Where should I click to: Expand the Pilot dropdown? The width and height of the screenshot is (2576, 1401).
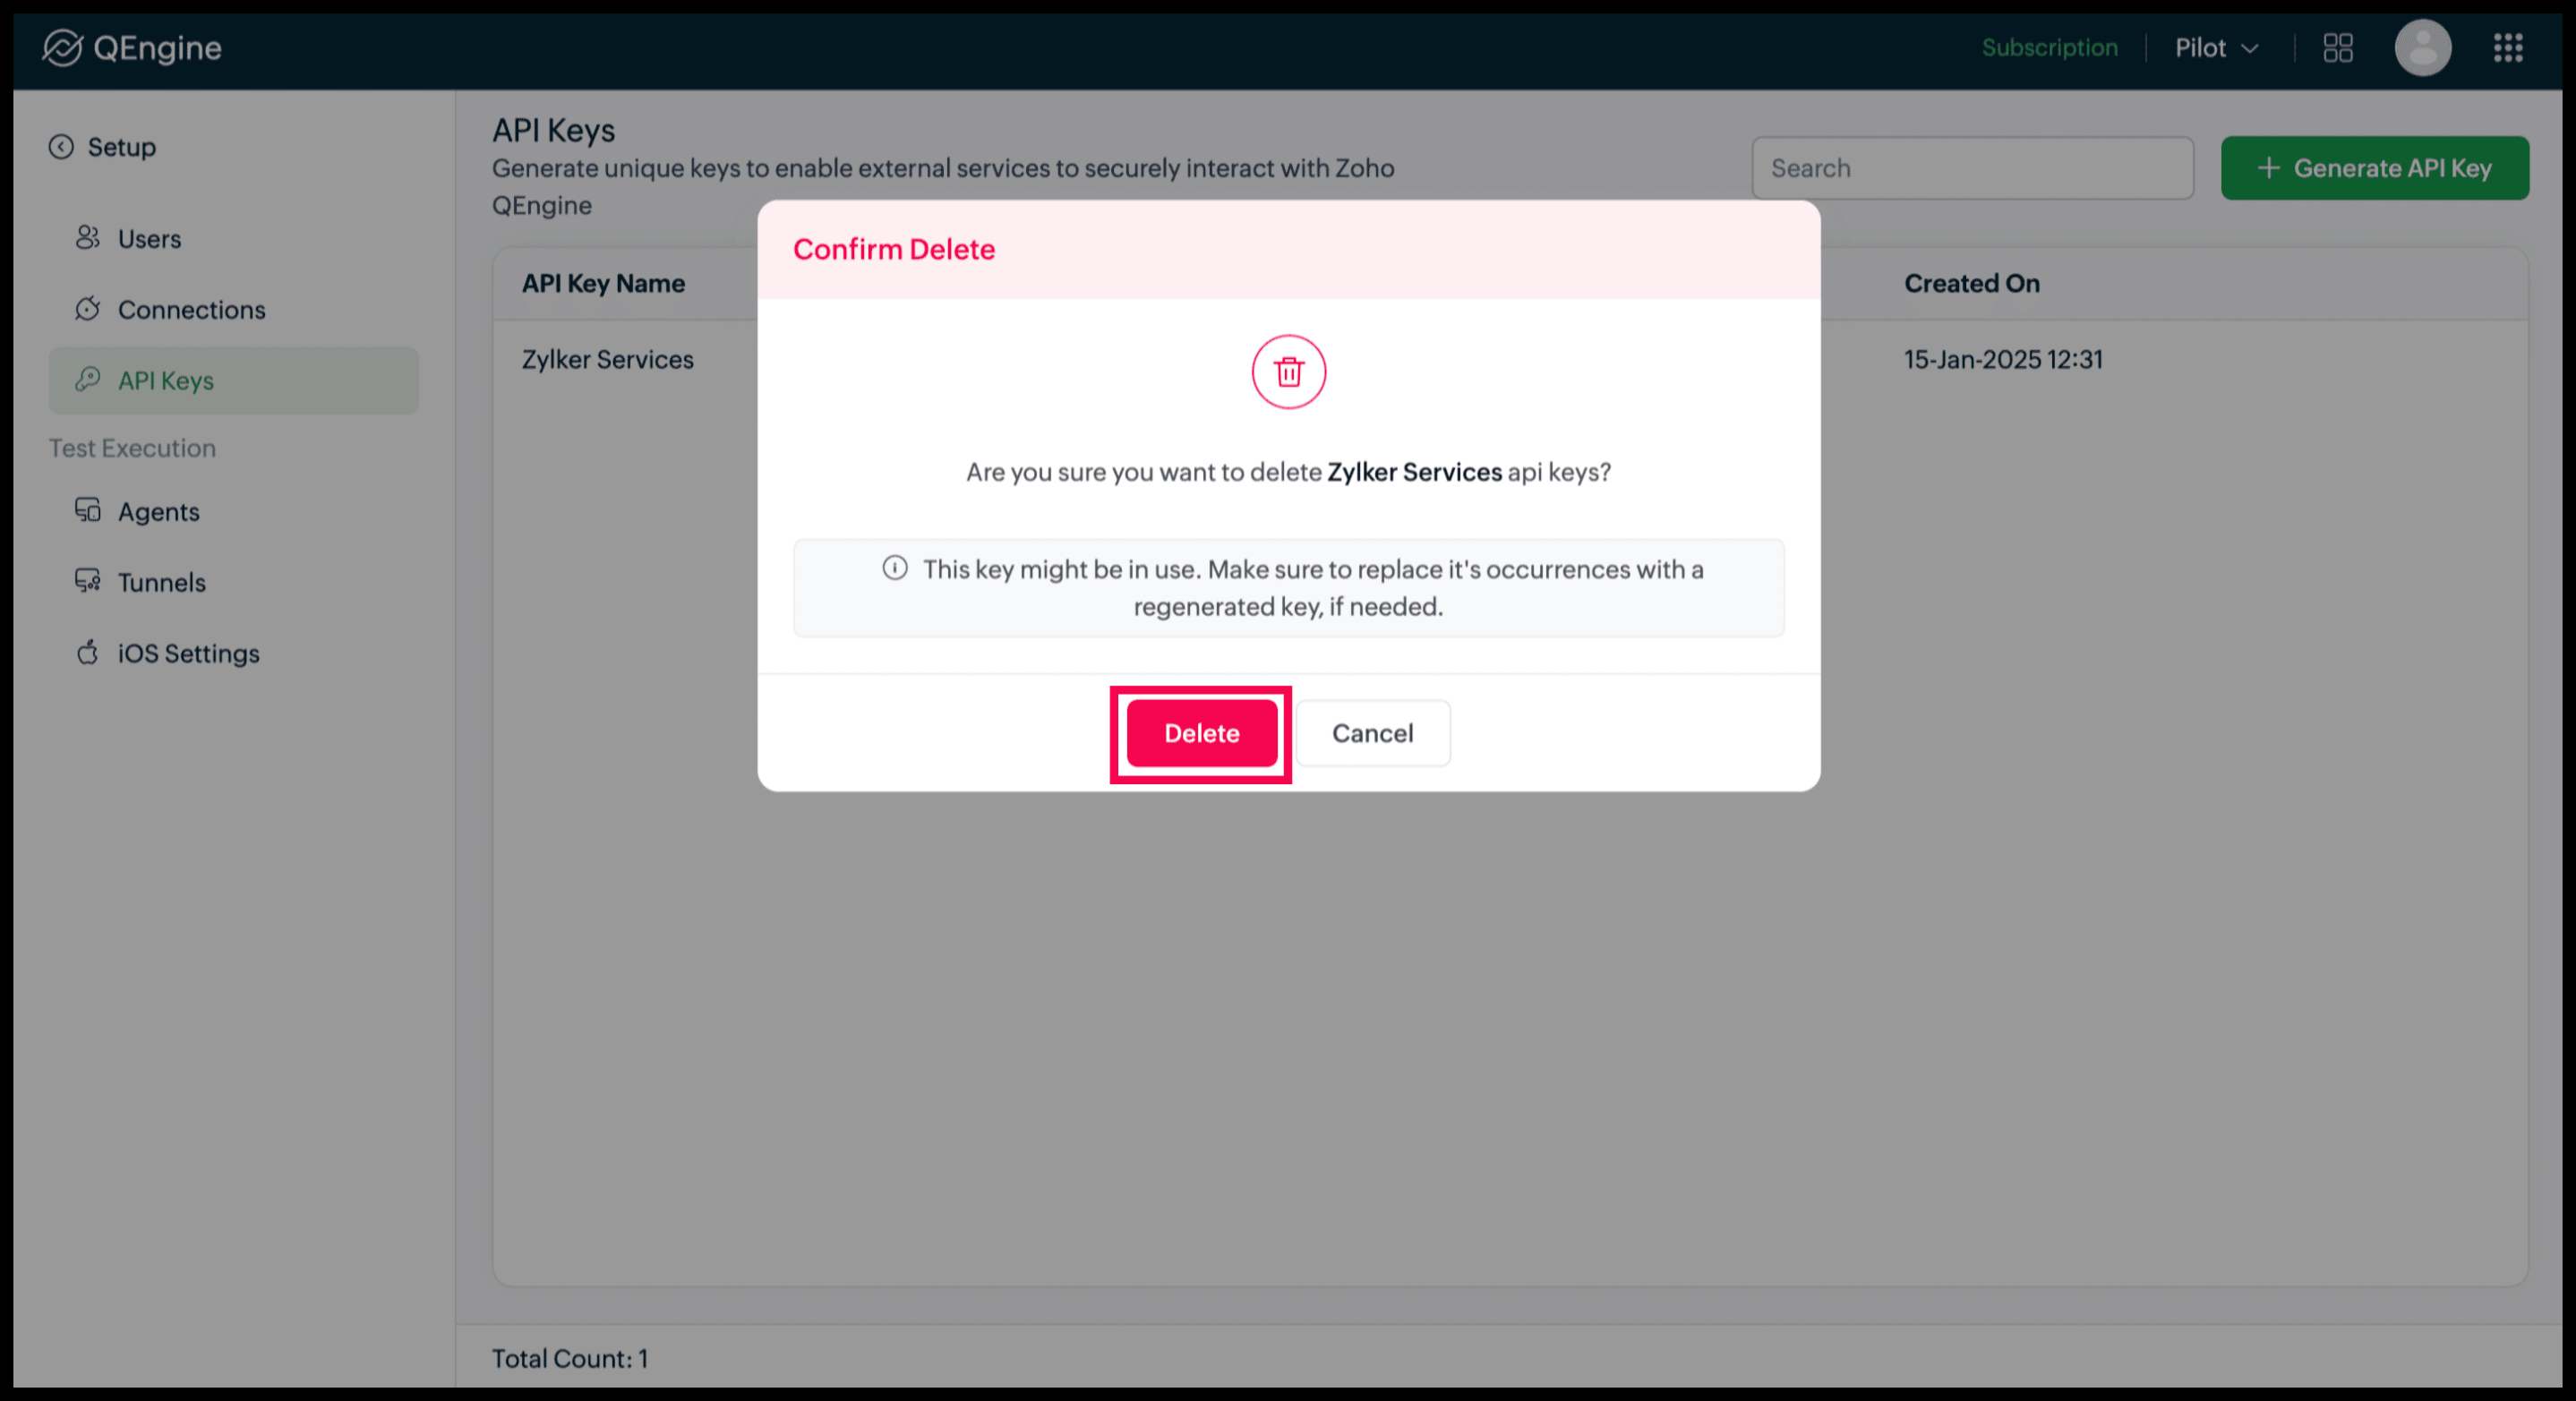pos(2217,48)
